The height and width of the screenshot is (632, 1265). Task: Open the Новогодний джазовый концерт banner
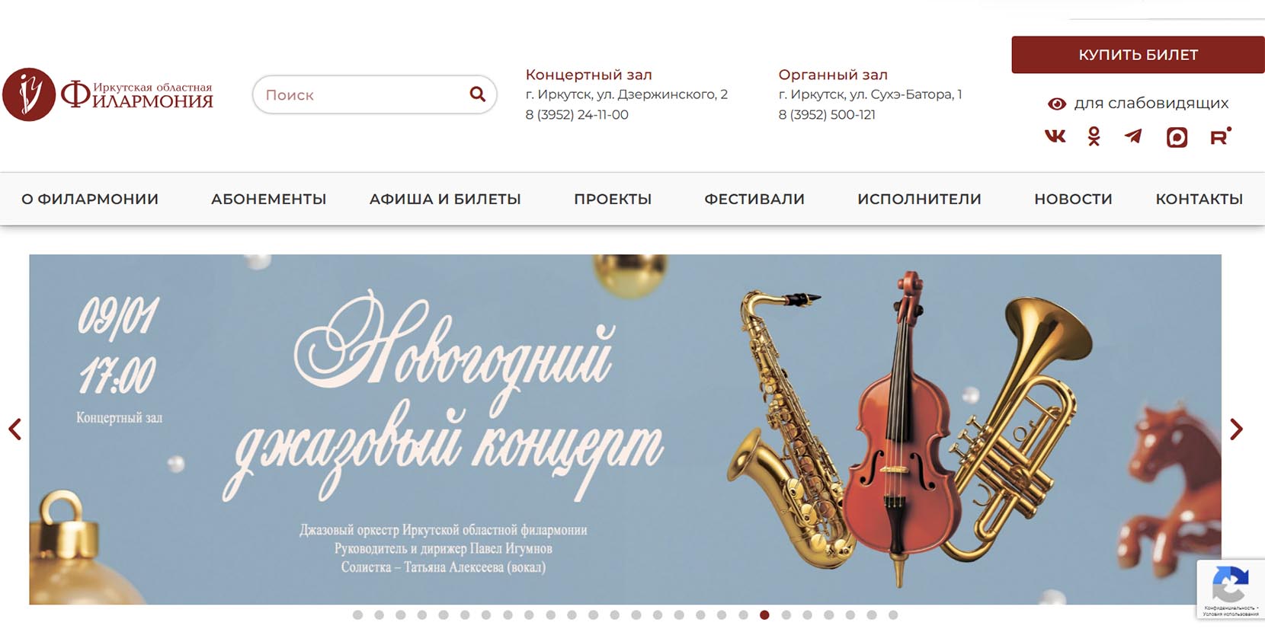tap(625, 429)
